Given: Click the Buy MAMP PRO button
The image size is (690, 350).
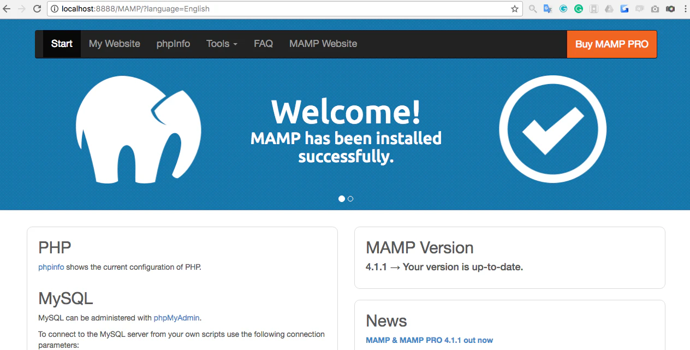Looking at the screenshot, I should 612,44.
